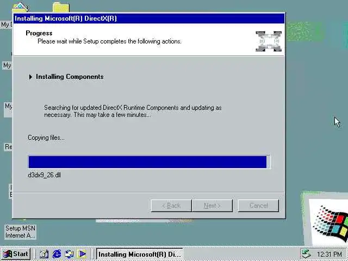This screenshot has height=261, width=348.
Task: Click the channels quick launch icon with arrow
Action: [82, 254]
